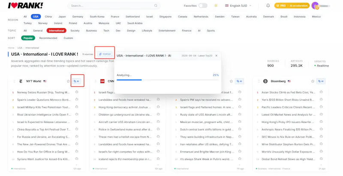343x176 pixels.
Task: Select AI topic filter
Action: tap(199, 31)
